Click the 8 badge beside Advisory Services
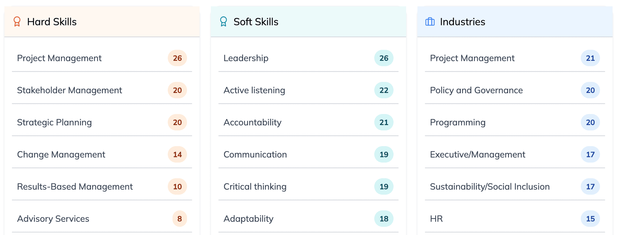The height and width of the screenshot is (235, 617). 179,219
